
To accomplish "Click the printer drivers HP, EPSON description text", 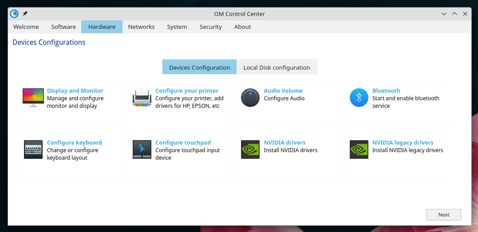I will [190, 102].
